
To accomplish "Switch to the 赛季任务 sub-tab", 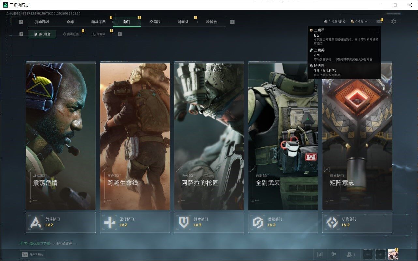I will 70,34.
